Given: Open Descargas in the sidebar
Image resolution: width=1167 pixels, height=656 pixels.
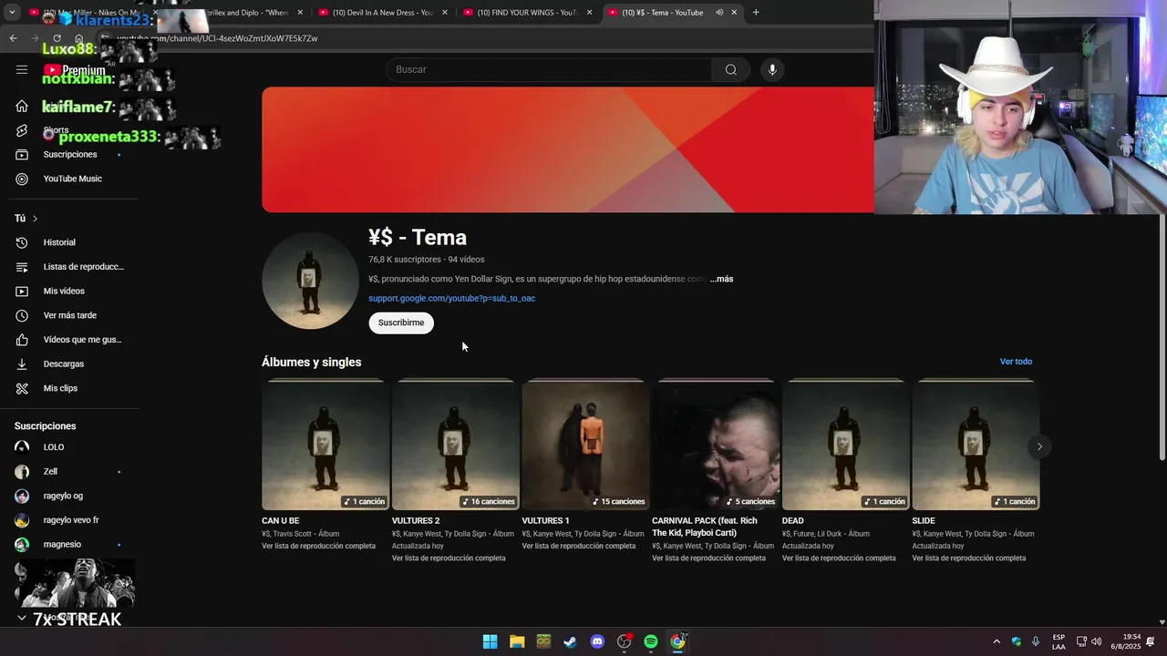Looking at the screenshot, I should pos(63,364).
